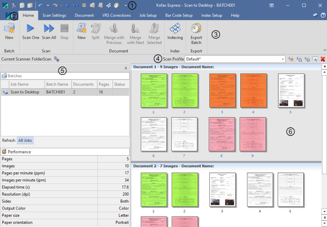This screenshot has width=327, height=227.
Task: Click the scanner settings icon beside FolderScan
Action: pos(57,59)
